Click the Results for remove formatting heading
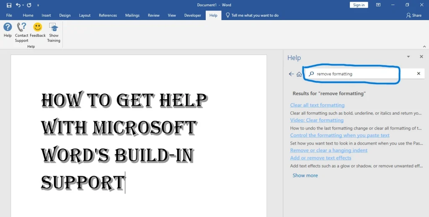Image resolution: width=429 pixels, height=217 pixels. (x=329, y=93)
